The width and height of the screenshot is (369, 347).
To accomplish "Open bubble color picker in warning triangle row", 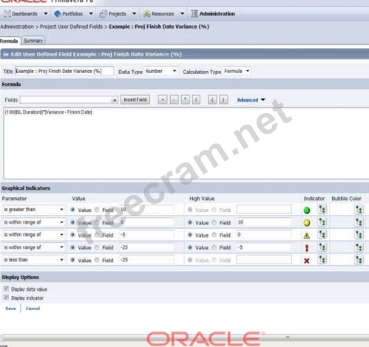I will pyautogui.click(x=359, y=235).
